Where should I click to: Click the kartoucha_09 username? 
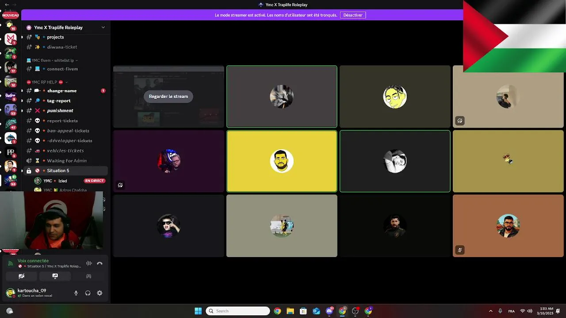coord(32,291)
